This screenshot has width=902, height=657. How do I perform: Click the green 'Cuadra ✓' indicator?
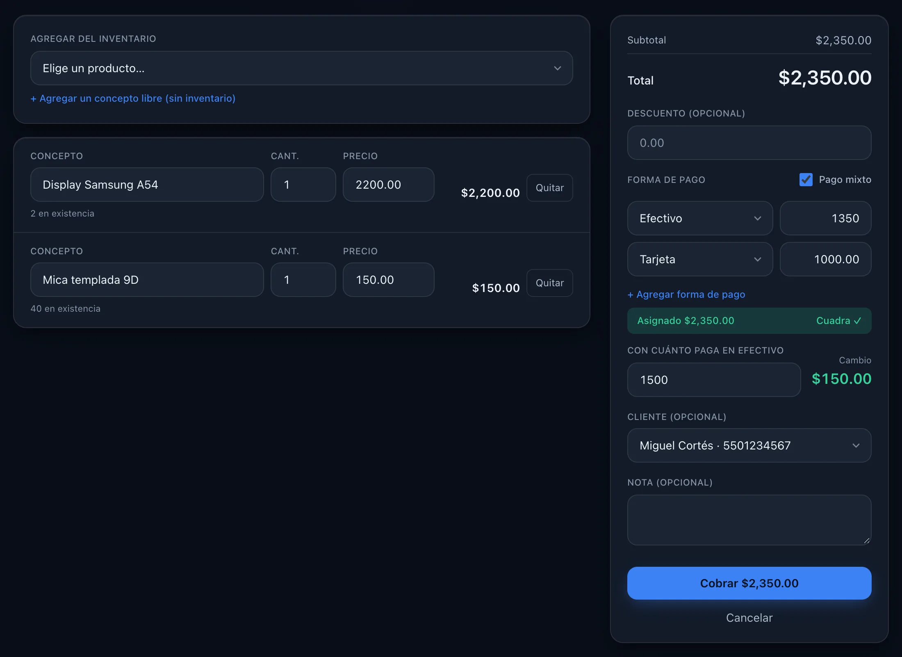click(839, 321)
